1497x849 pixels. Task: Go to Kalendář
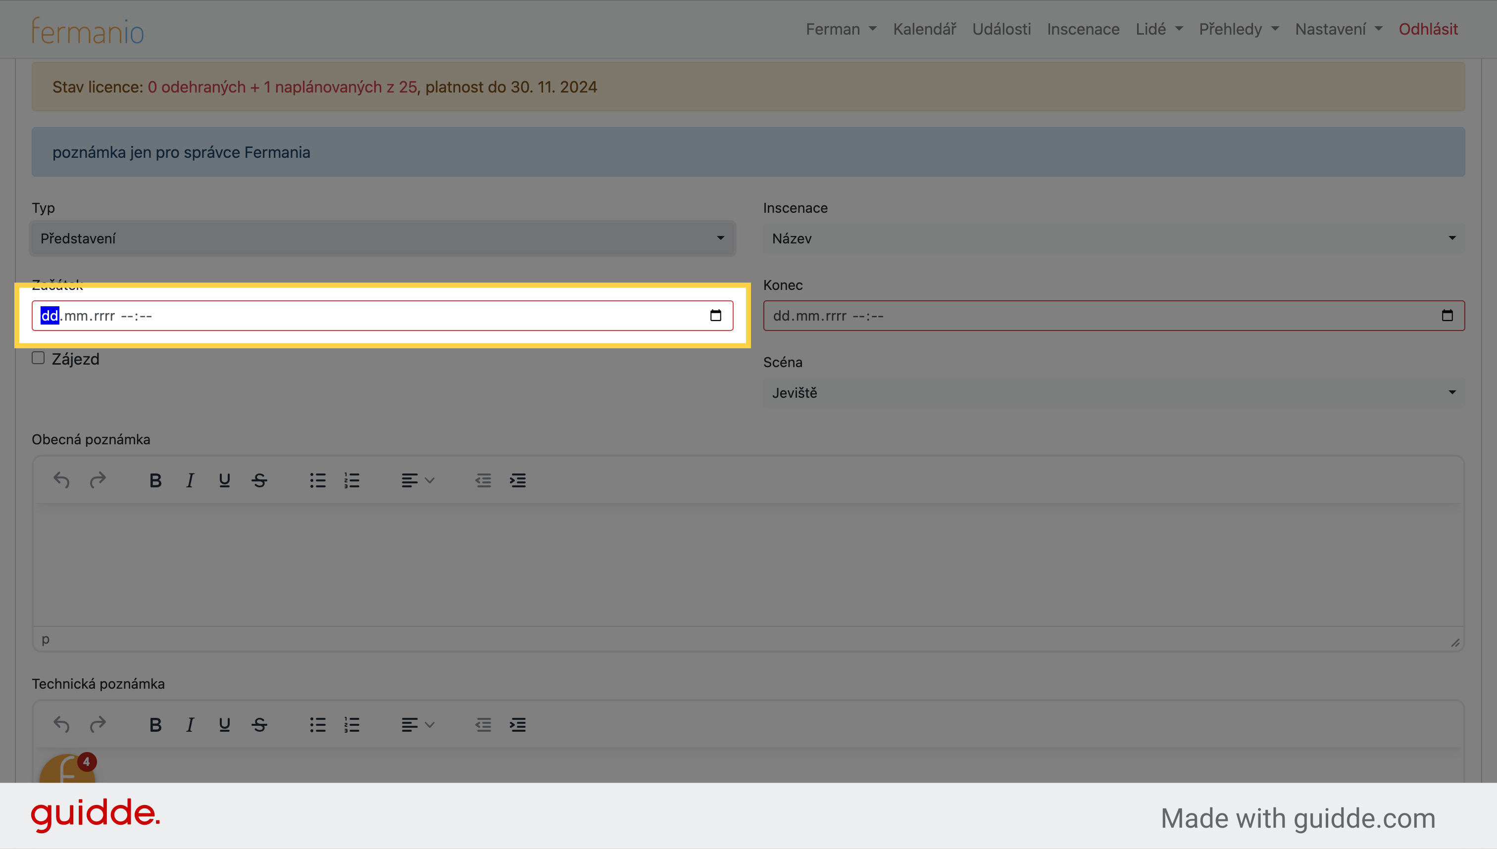point(925,29)
